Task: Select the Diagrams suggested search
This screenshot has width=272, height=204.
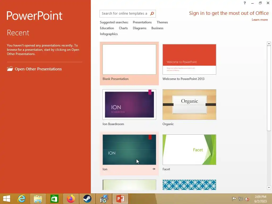Action: pyautogui.click(x=139, y=28)
